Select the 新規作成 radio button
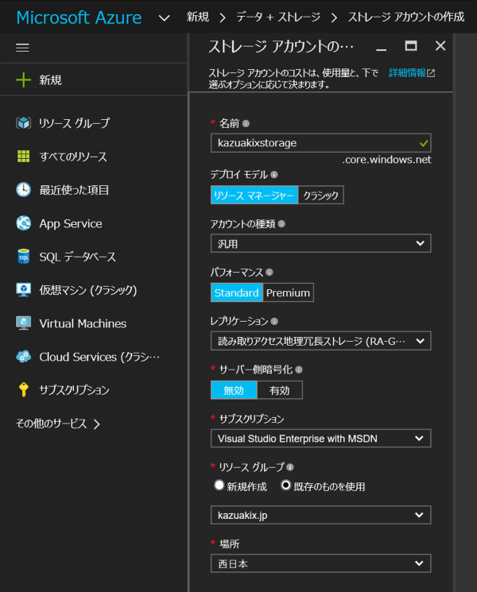477x592 pixels. pyautogui.click(x=219, y=486)
